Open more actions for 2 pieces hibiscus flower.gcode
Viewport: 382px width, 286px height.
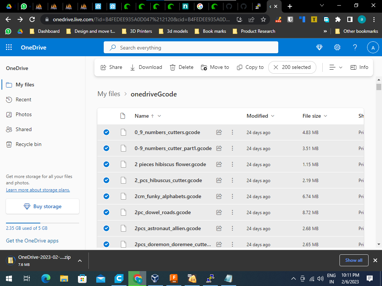(x=232, y=164)
